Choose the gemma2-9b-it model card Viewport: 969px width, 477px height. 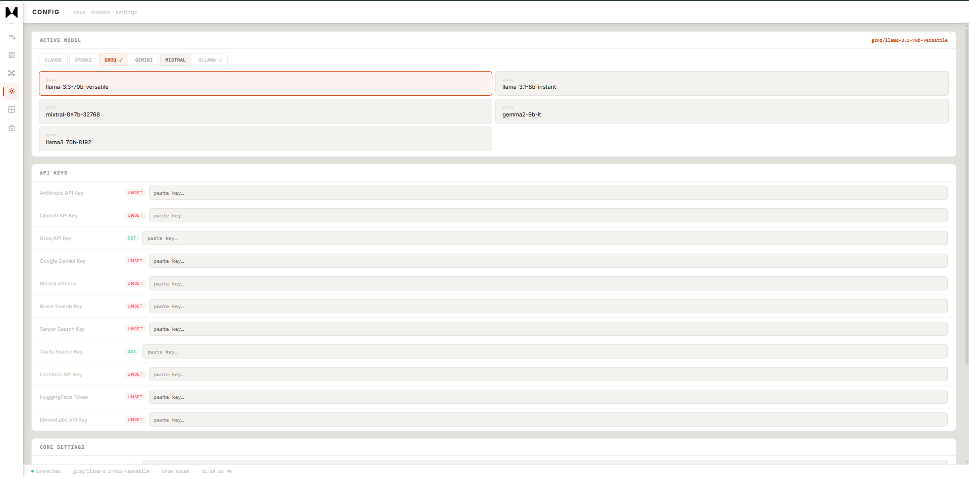[722, 111]
